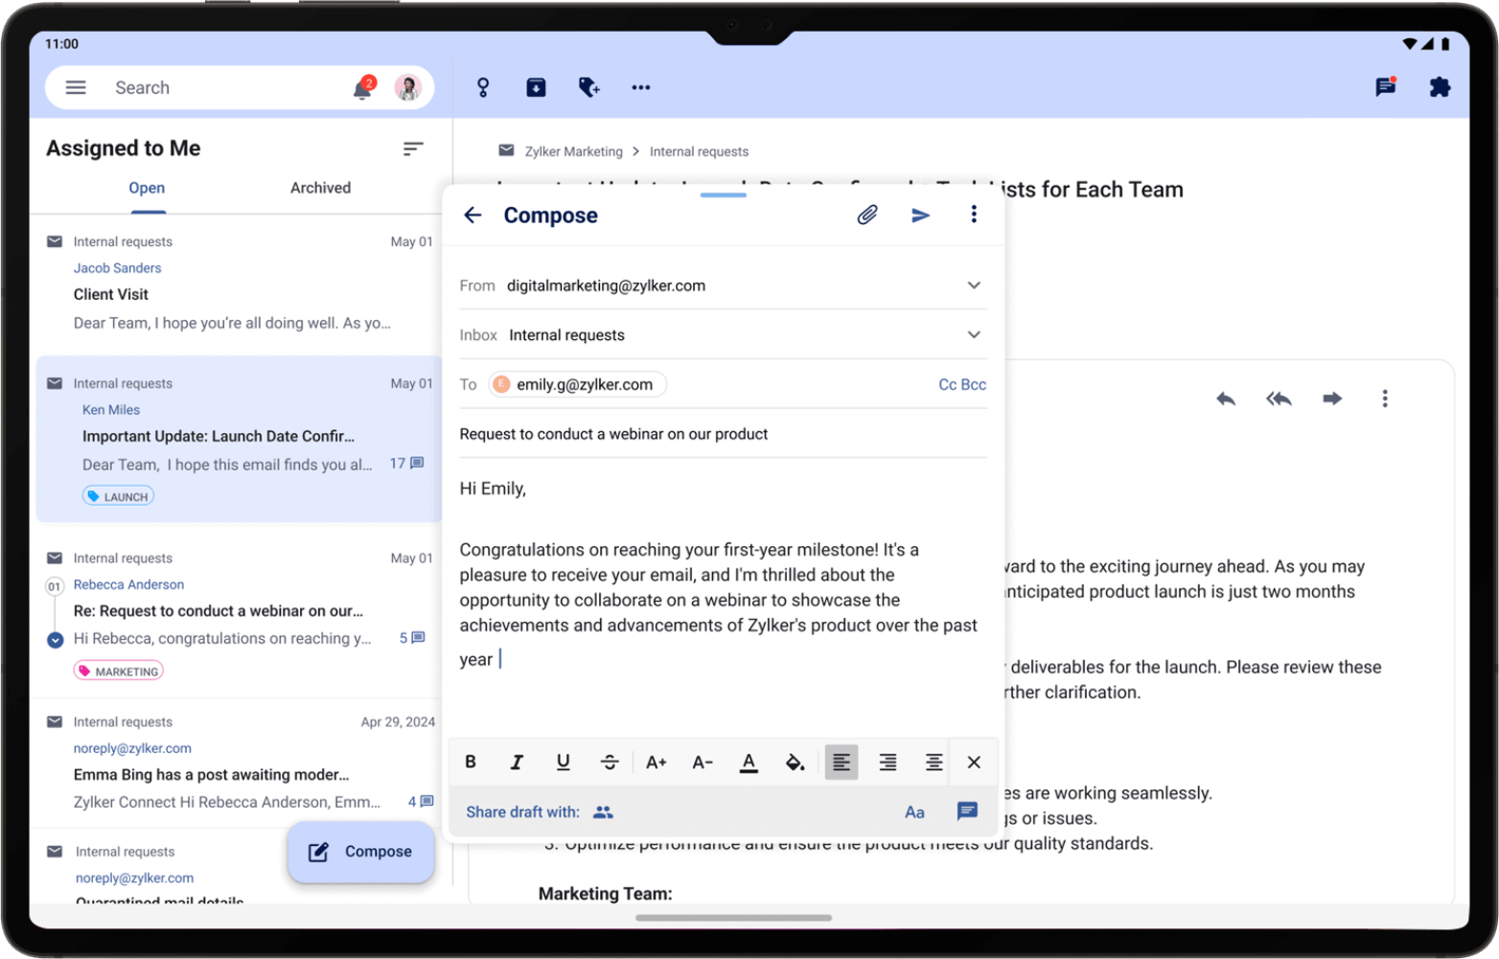
Task: Click the 5 comments count on Rebecca email
Action: point(412,638)
